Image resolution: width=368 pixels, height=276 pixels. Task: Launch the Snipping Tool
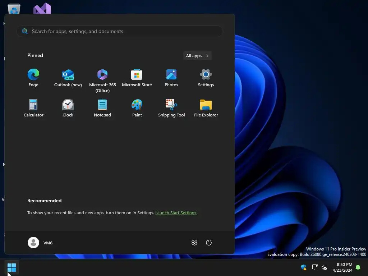point(171,108)
